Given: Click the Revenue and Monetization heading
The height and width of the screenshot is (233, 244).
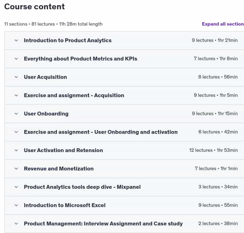Looking at the screenshot, I should 59,169.
